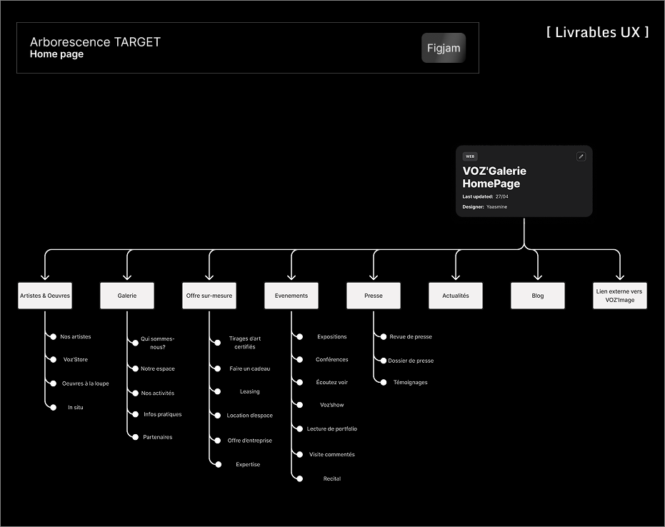Click the Designer Yaasmine text
The image size is (665, 527).
(x=485, y=207)
